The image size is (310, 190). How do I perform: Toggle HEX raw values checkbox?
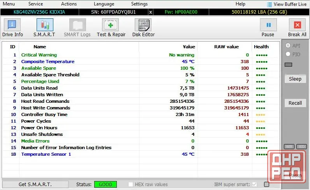130,185
